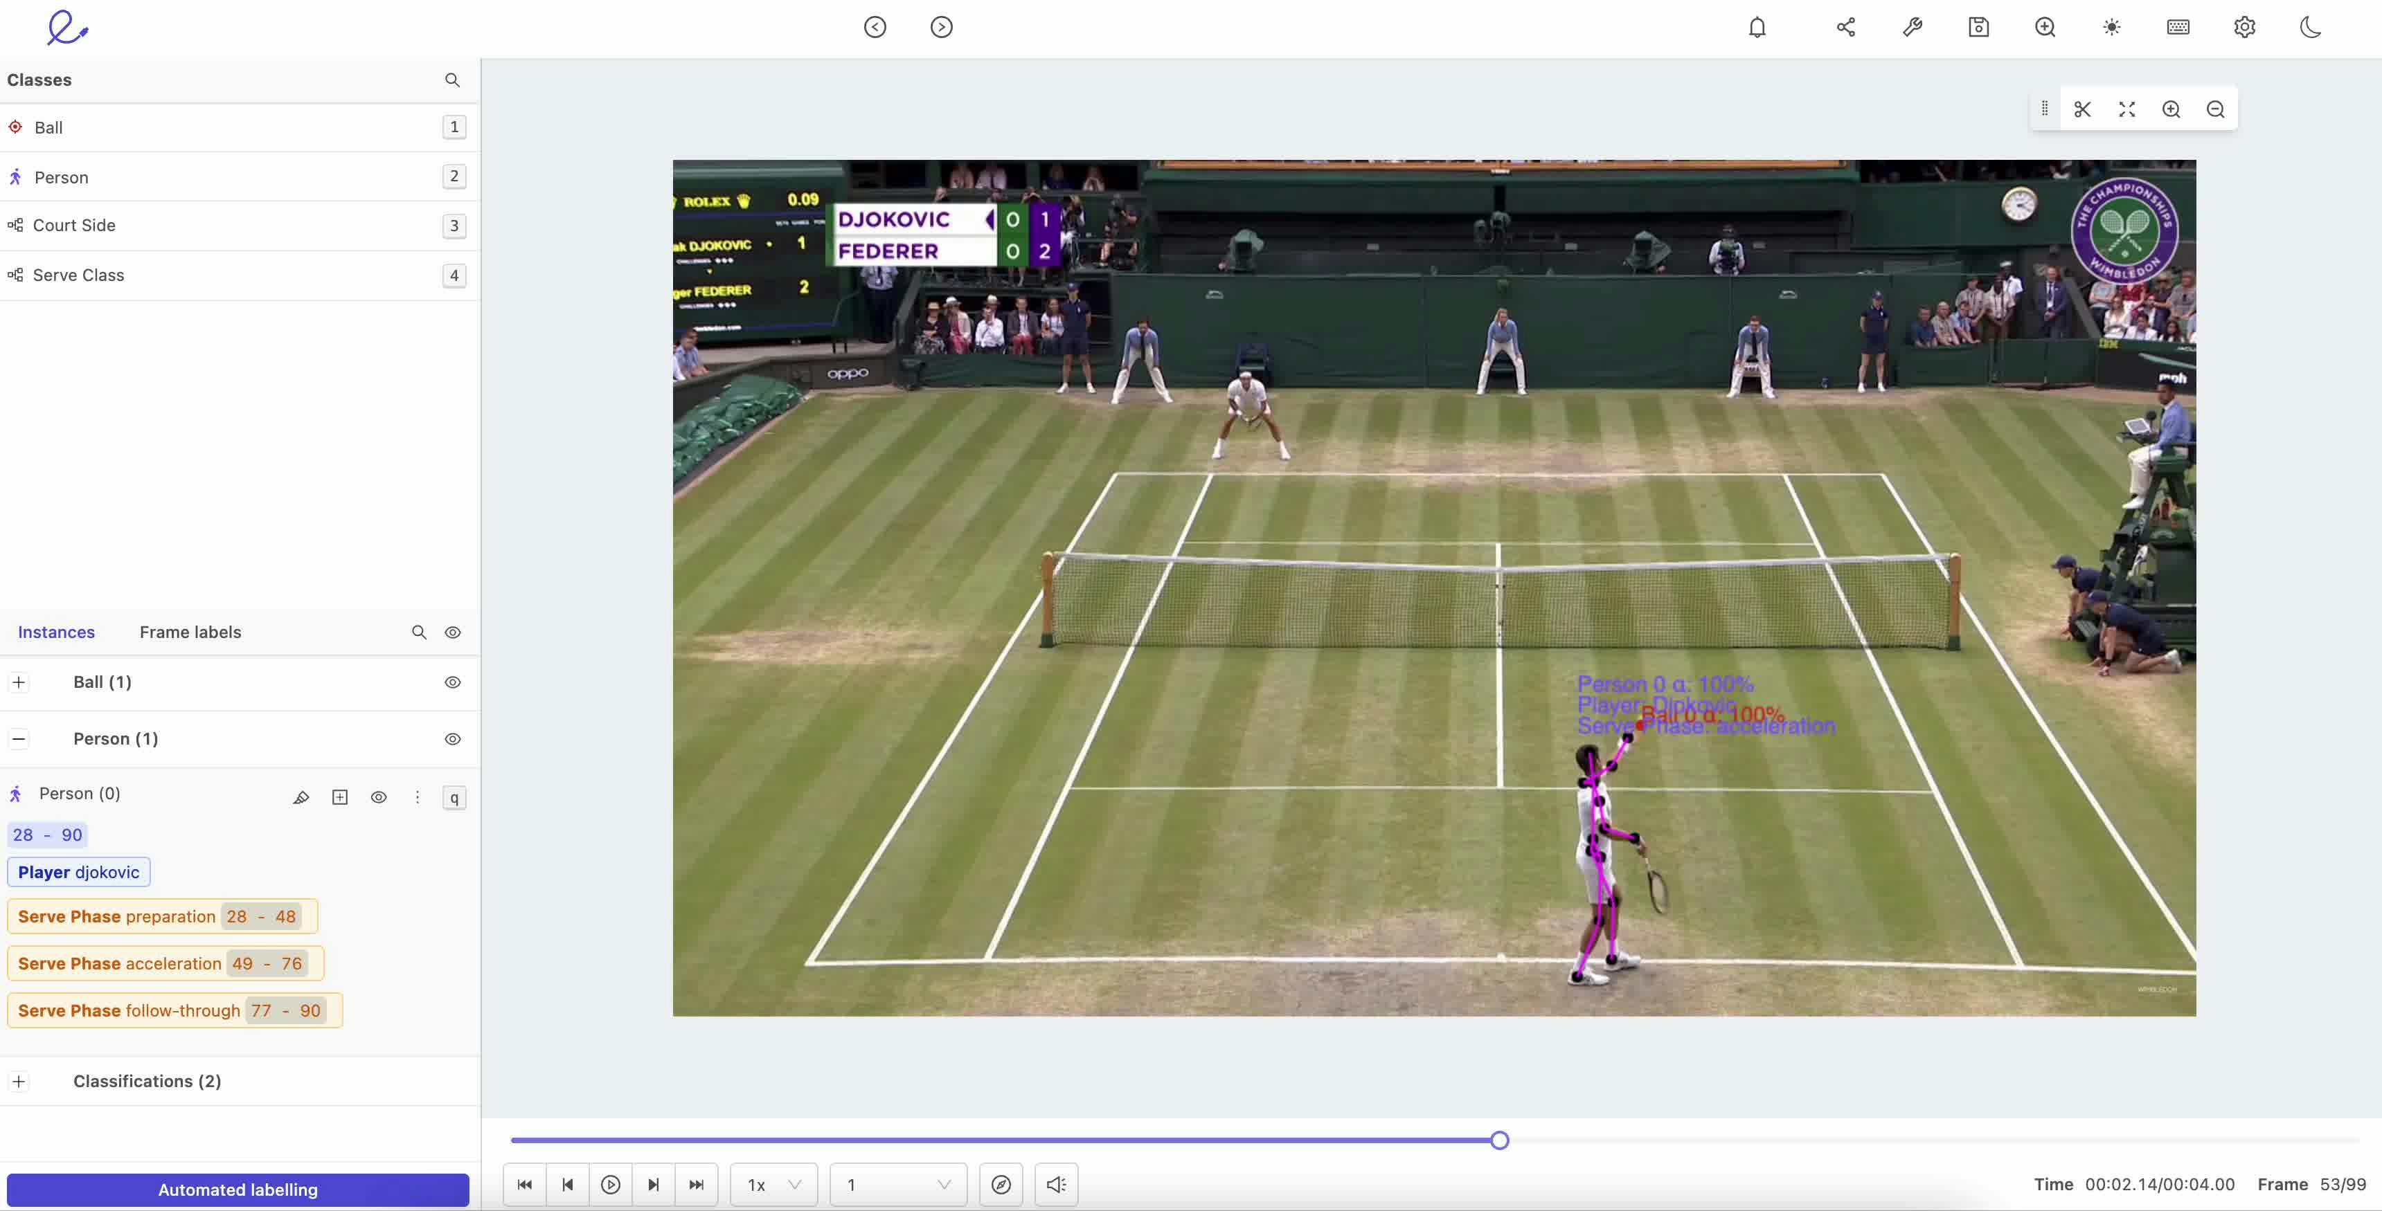
Task: Zoom in on the canvas toolbar
Action: 2171,109
